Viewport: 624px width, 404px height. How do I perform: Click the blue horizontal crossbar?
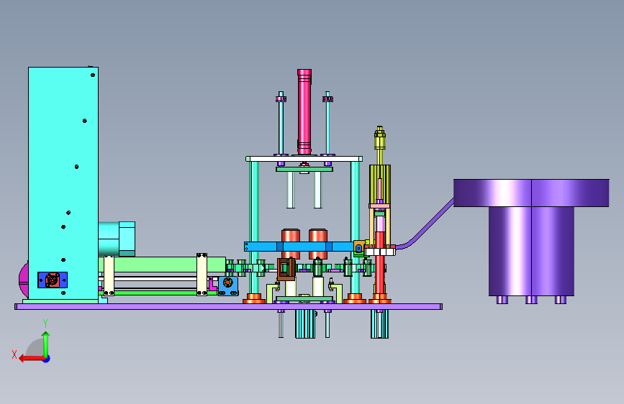tap(301, 247)
